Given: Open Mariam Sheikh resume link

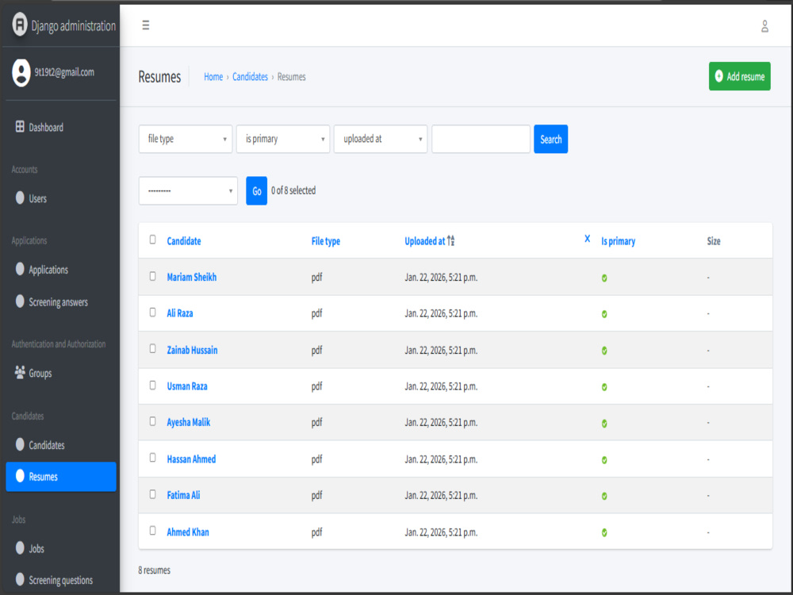Looking at the screenshot, I should click(x=192, y=277).
